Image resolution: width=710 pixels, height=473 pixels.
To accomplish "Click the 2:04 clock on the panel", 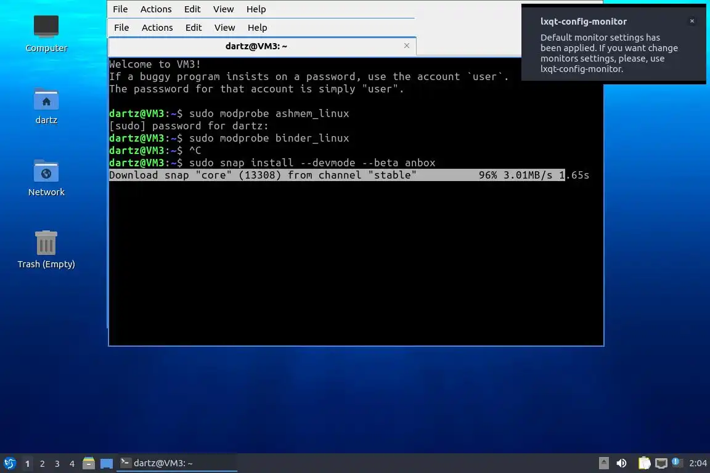I will pos(698,463).
